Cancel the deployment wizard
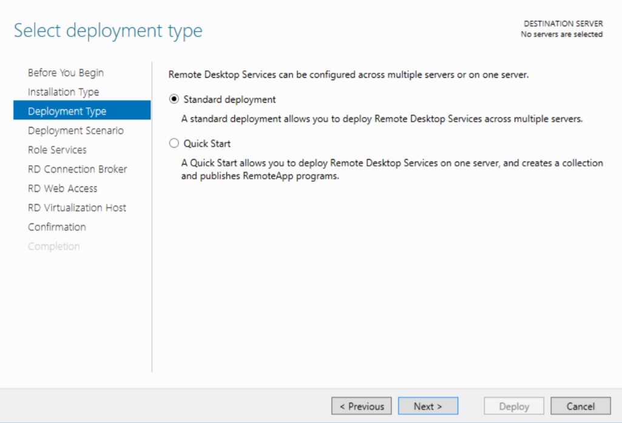622x423 pixels. [x=580, y=407]
